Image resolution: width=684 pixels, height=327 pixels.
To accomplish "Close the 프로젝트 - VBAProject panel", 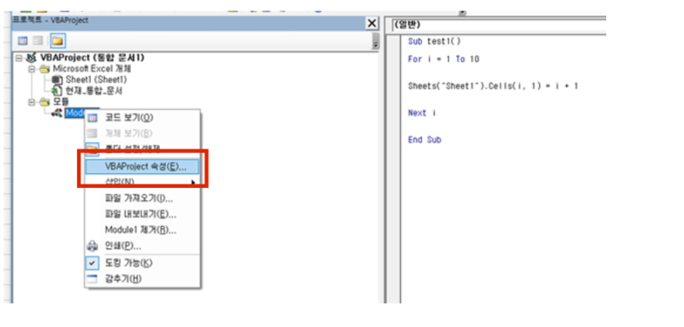I will (x=371, y=24).
